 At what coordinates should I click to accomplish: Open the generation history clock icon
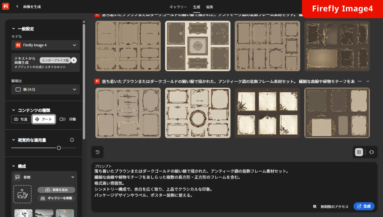click(97, 152)
